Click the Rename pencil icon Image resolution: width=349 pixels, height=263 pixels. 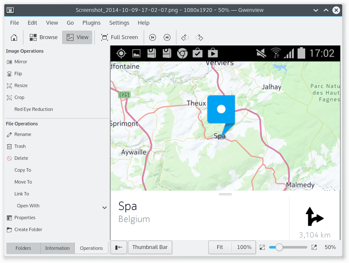pos(9,135)
